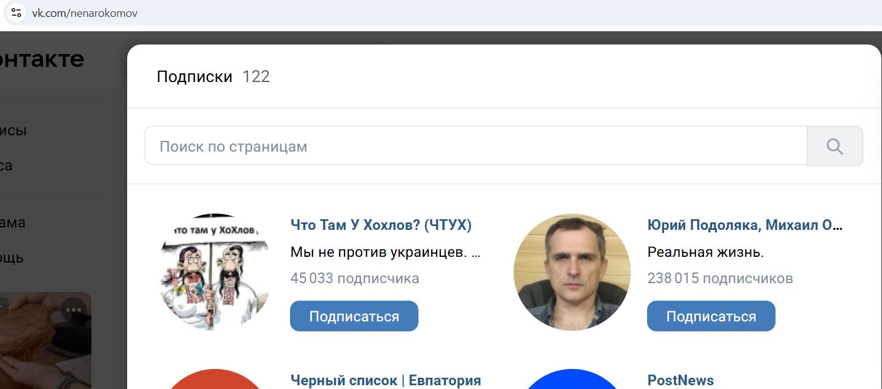Viewport: 882px width, 389px height.
Task: Open Юрий Подоляка profile photo
Action: click(x=572, y=272)
